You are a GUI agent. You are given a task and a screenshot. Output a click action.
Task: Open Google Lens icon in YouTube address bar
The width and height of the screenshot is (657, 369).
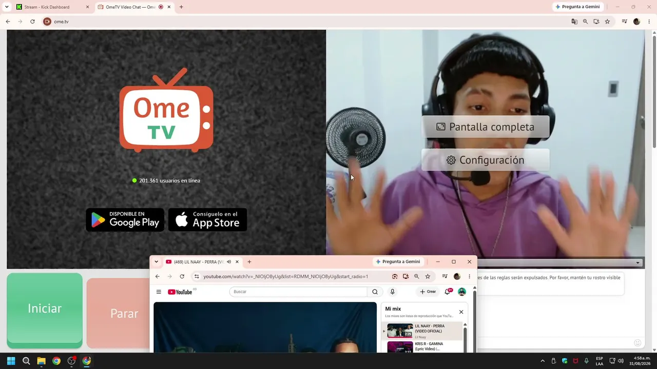(395, 276)
